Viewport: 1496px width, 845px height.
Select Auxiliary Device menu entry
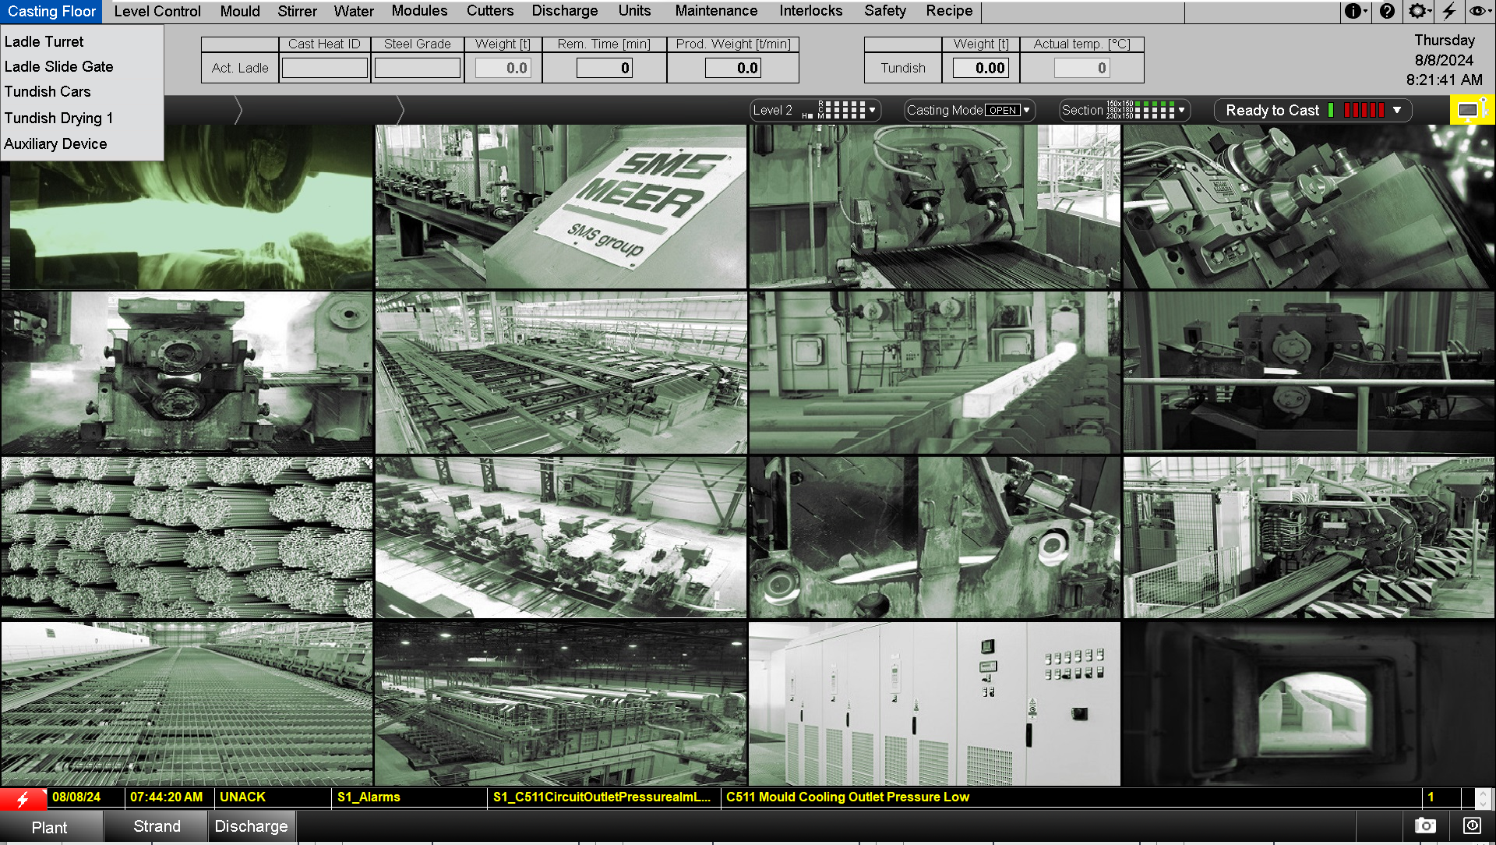coord(82,143)
